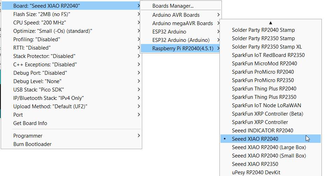Choose uPesy RP2040 DevKit board

tap(256, 172)
